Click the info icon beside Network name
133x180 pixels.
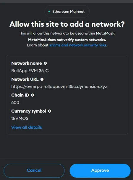coord(45,63)
